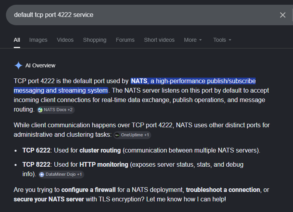The width and height of the screenshot is (293, 212).
Task: Click the AI Overview heading
Action: point(40,65)
